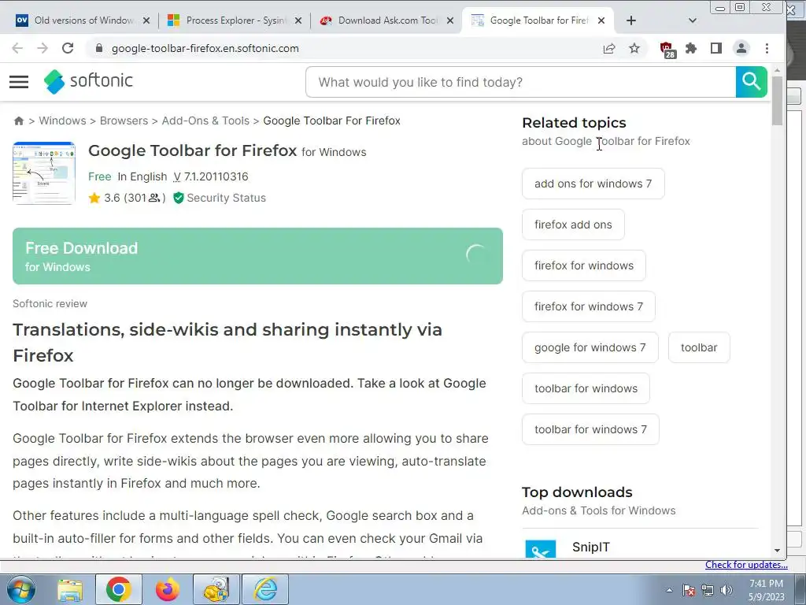
Task: Close the Old versions of Windows tab
Action: (x=146, y=20)
